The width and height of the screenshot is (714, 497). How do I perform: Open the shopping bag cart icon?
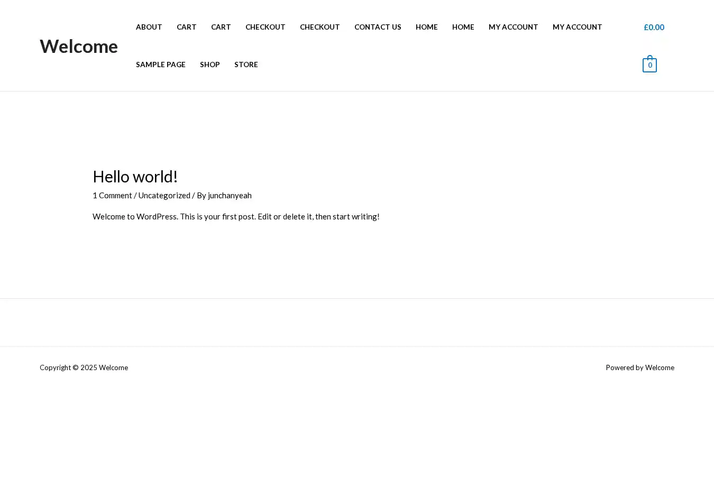click(649, 65)
